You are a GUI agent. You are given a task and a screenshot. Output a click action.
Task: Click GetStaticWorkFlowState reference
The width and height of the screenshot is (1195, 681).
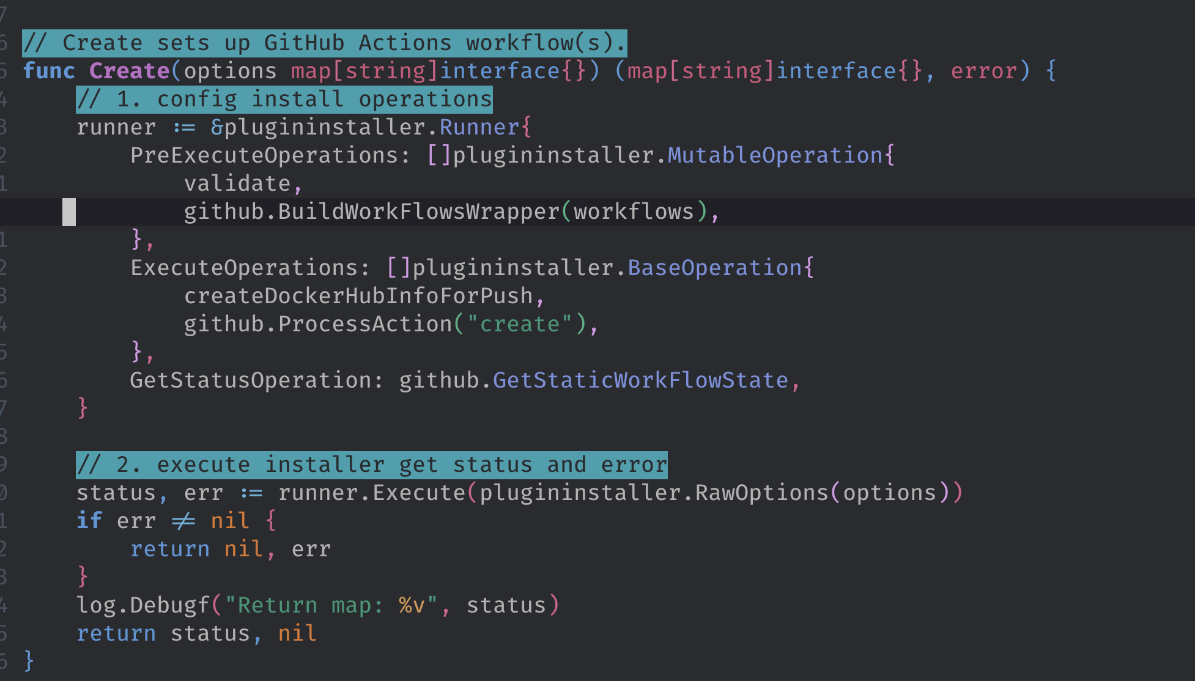point(640,380)
